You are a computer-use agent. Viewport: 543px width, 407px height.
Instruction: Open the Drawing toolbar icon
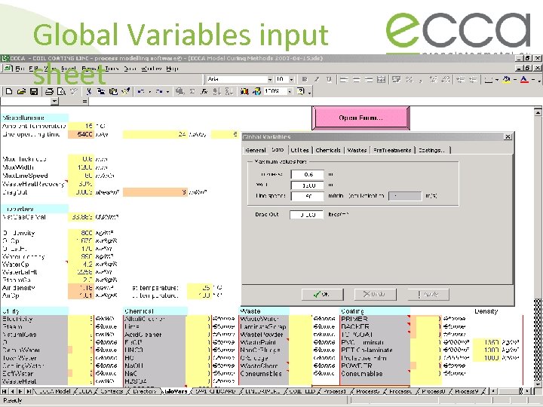[x=256, y=91]
